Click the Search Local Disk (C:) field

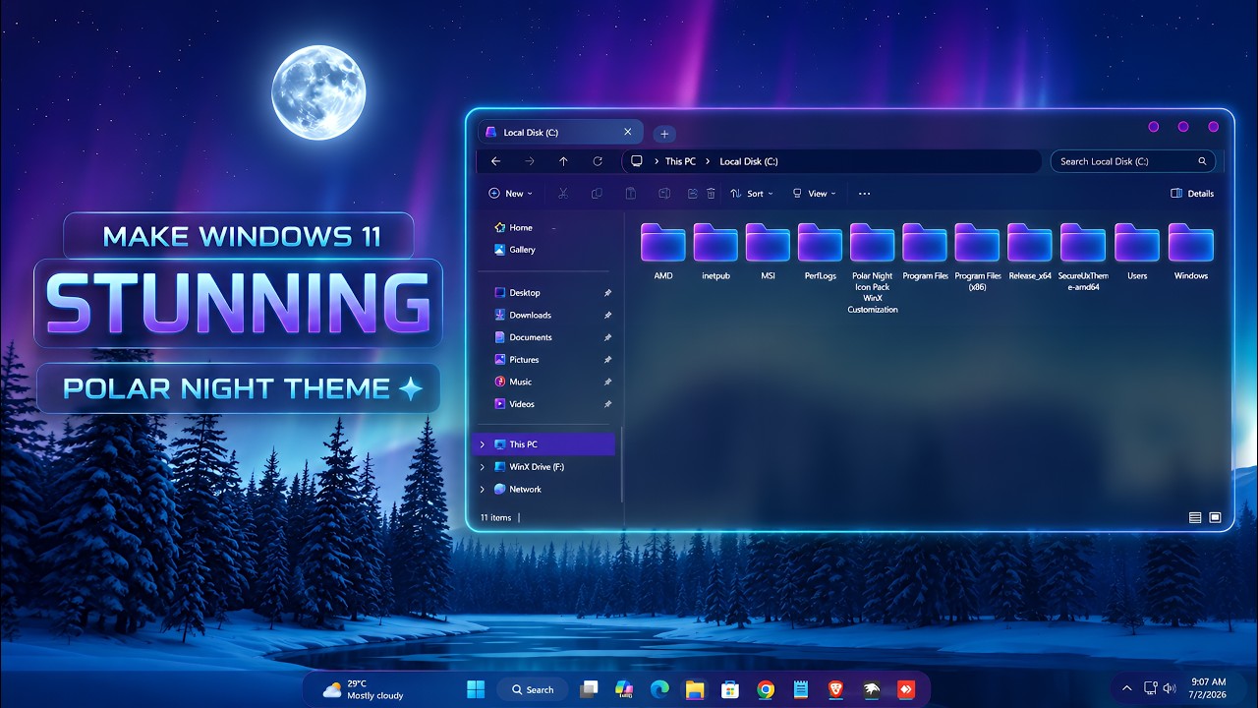(1132, 161)
